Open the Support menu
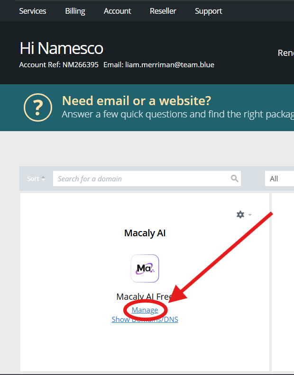The image size is (294, 375). click(209, 11)
